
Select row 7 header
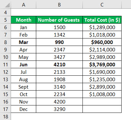5,35
